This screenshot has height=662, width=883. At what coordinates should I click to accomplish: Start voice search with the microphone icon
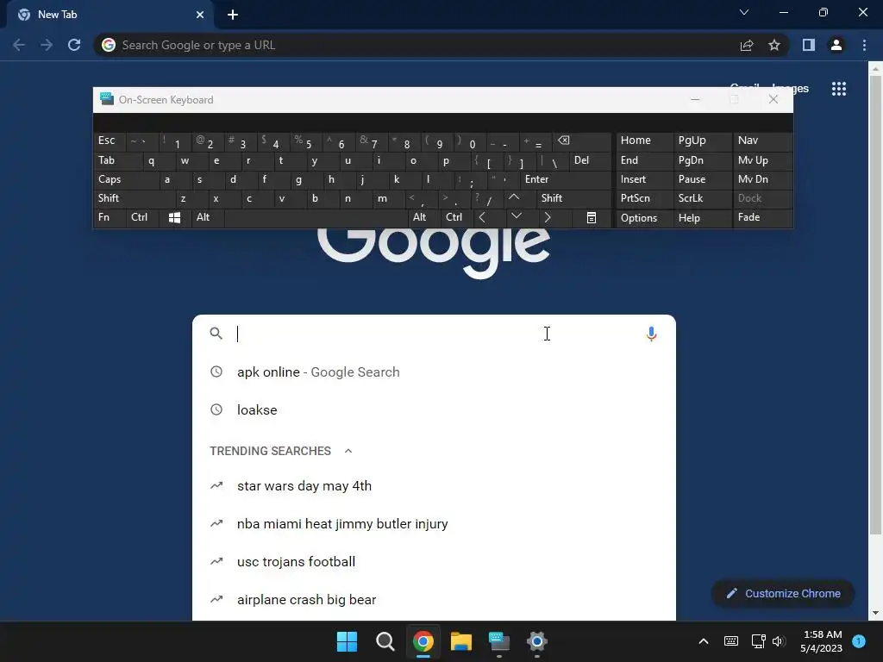(651, 334)
